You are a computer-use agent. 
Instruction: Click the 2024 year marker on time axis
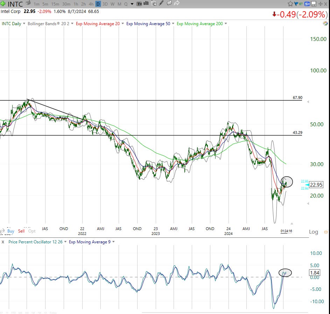coord(229,234)
